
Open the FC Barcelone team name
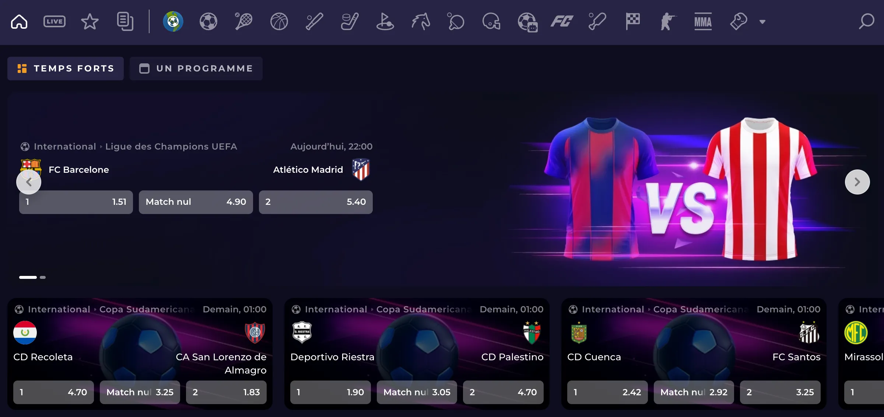click(79, 170)
